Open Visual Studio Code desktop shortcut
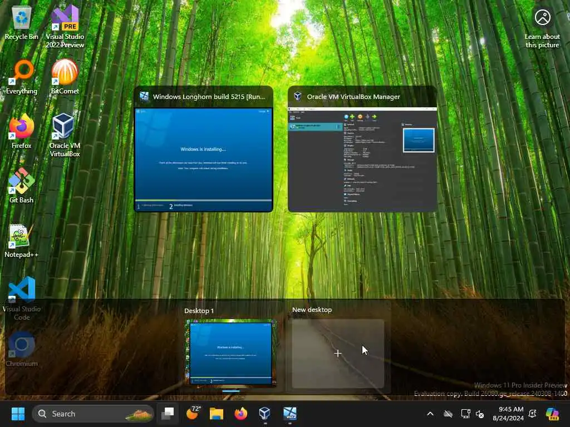Screen dimensions: 570x427 point(22,299)
